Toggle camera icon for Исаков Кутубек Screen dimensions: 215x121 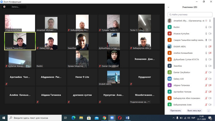pyautogui.click(x=210, y=33)
